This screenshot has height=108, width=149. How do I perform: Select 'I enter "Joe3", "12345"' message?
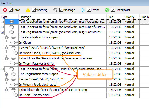pyautogui.click(x=52, y=48)
